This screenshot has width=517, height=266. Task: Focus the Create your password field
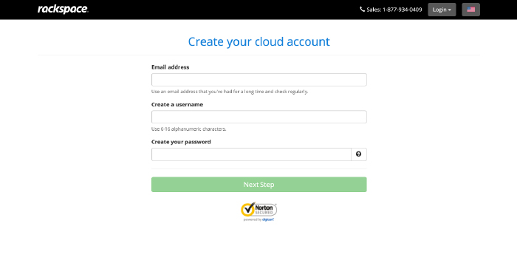click(x=251, y=154)
